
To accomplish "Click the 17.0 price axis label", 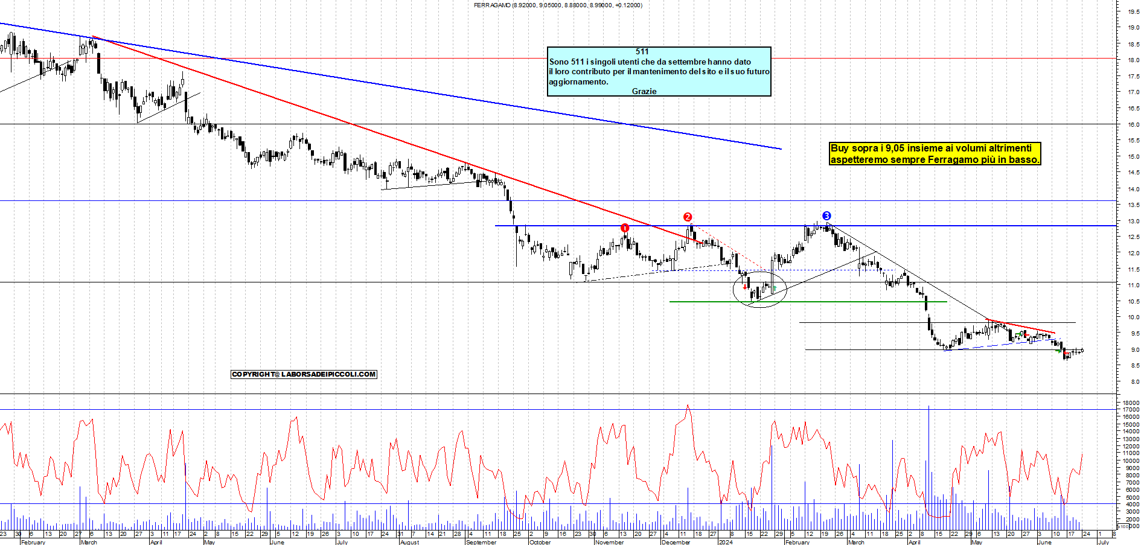I will pyautogui.click(x=1133, y=92).
